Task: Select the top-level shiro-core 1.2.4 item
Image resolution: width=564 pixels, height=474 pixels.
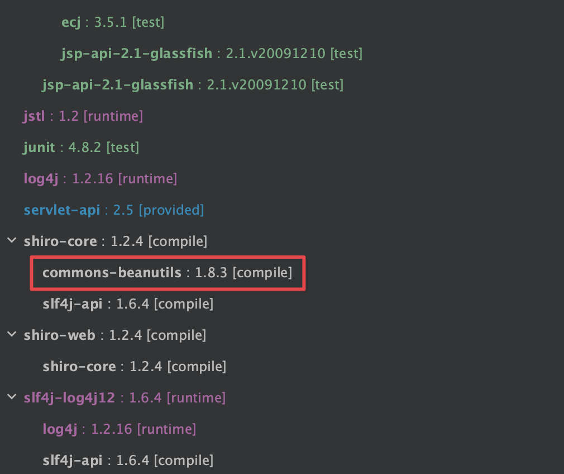Action: click(x=60, y=241)
